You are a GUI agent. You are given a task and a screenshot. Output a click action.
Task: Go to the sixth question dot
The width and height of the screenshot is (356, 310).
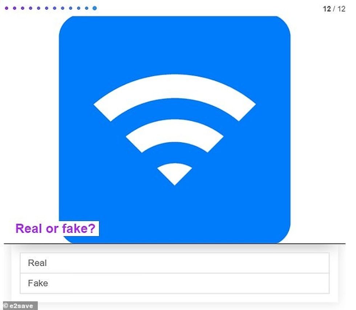[x=46, y=8]
